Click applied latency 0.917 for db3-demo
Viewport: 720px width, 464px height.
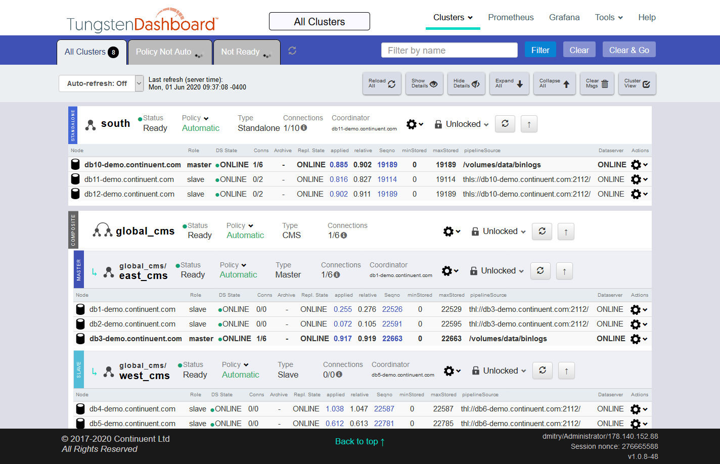tap(343, 339)
